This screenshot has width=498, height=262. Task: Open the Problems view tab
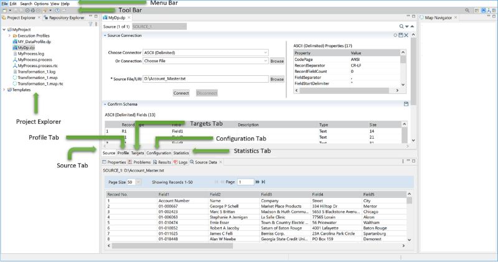[139, 162]
